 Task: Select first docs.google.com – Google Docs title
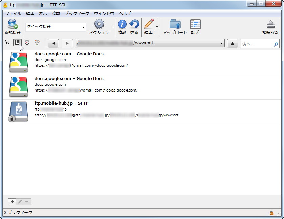click(69, 54)
